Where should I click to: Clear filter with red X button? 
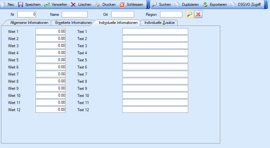click(x=198, y=14)
